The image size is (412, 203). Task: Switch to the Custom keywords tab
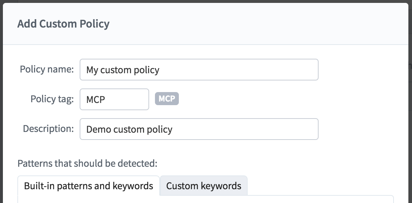pyautogui.click(x=203, y=186)
